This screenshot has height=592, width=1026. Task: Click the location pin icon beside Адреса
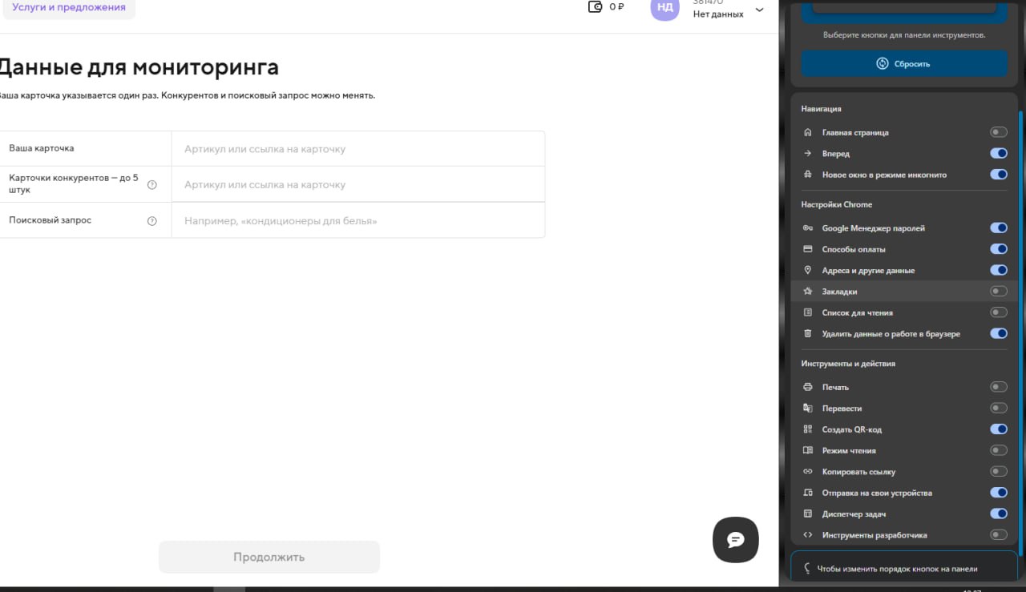coord(808,270)
